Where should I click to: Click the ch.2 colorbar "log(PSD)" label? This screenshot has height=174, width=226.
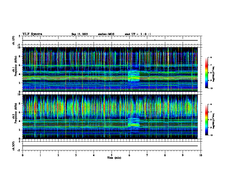coord(214,121)
